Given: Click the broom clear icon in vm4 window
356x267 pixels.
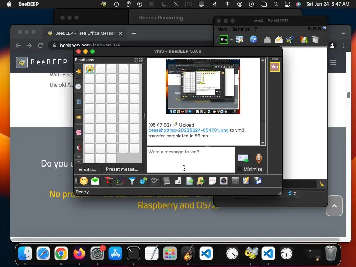Looking at the screenshot, I should click(x=322, y=184).
